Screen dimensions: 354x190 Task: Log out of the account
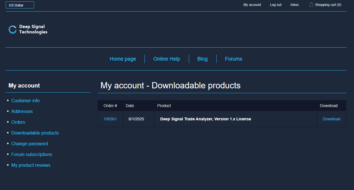(276, 5)
